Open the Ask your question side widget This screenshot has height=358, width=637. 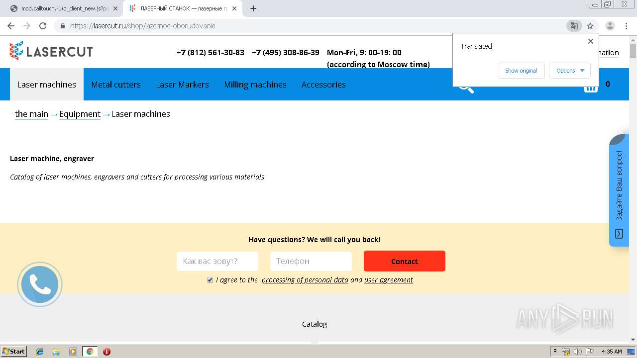(x=619, y=190)
